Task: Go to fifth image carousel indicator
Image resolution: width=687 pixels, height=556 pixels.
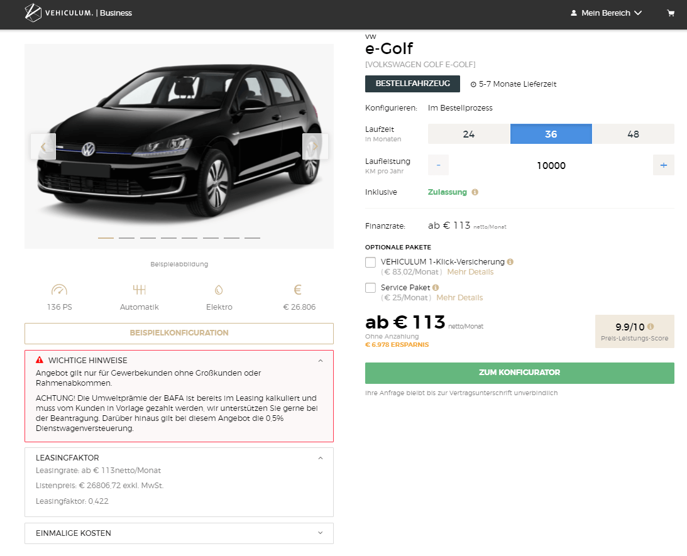Action: coord(190,238)
